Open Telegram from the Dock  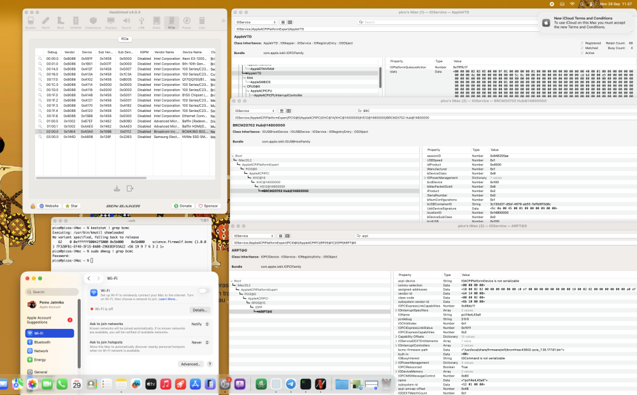tap(291, 384)
